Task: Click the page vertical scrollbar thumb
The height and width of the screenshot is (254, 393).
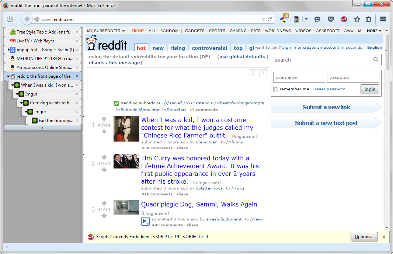Action: (386, 52)
